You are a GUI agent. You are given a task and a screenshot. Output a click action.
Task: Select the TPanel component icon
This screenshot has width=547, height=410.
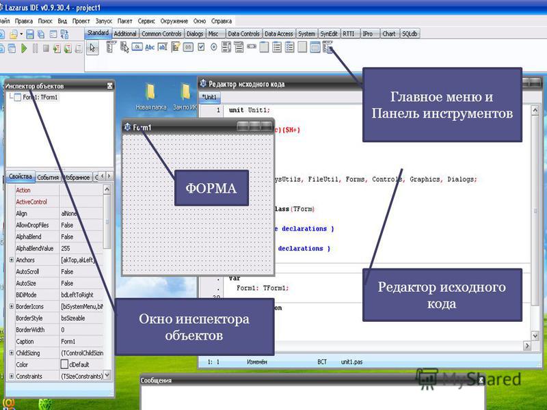302,46
